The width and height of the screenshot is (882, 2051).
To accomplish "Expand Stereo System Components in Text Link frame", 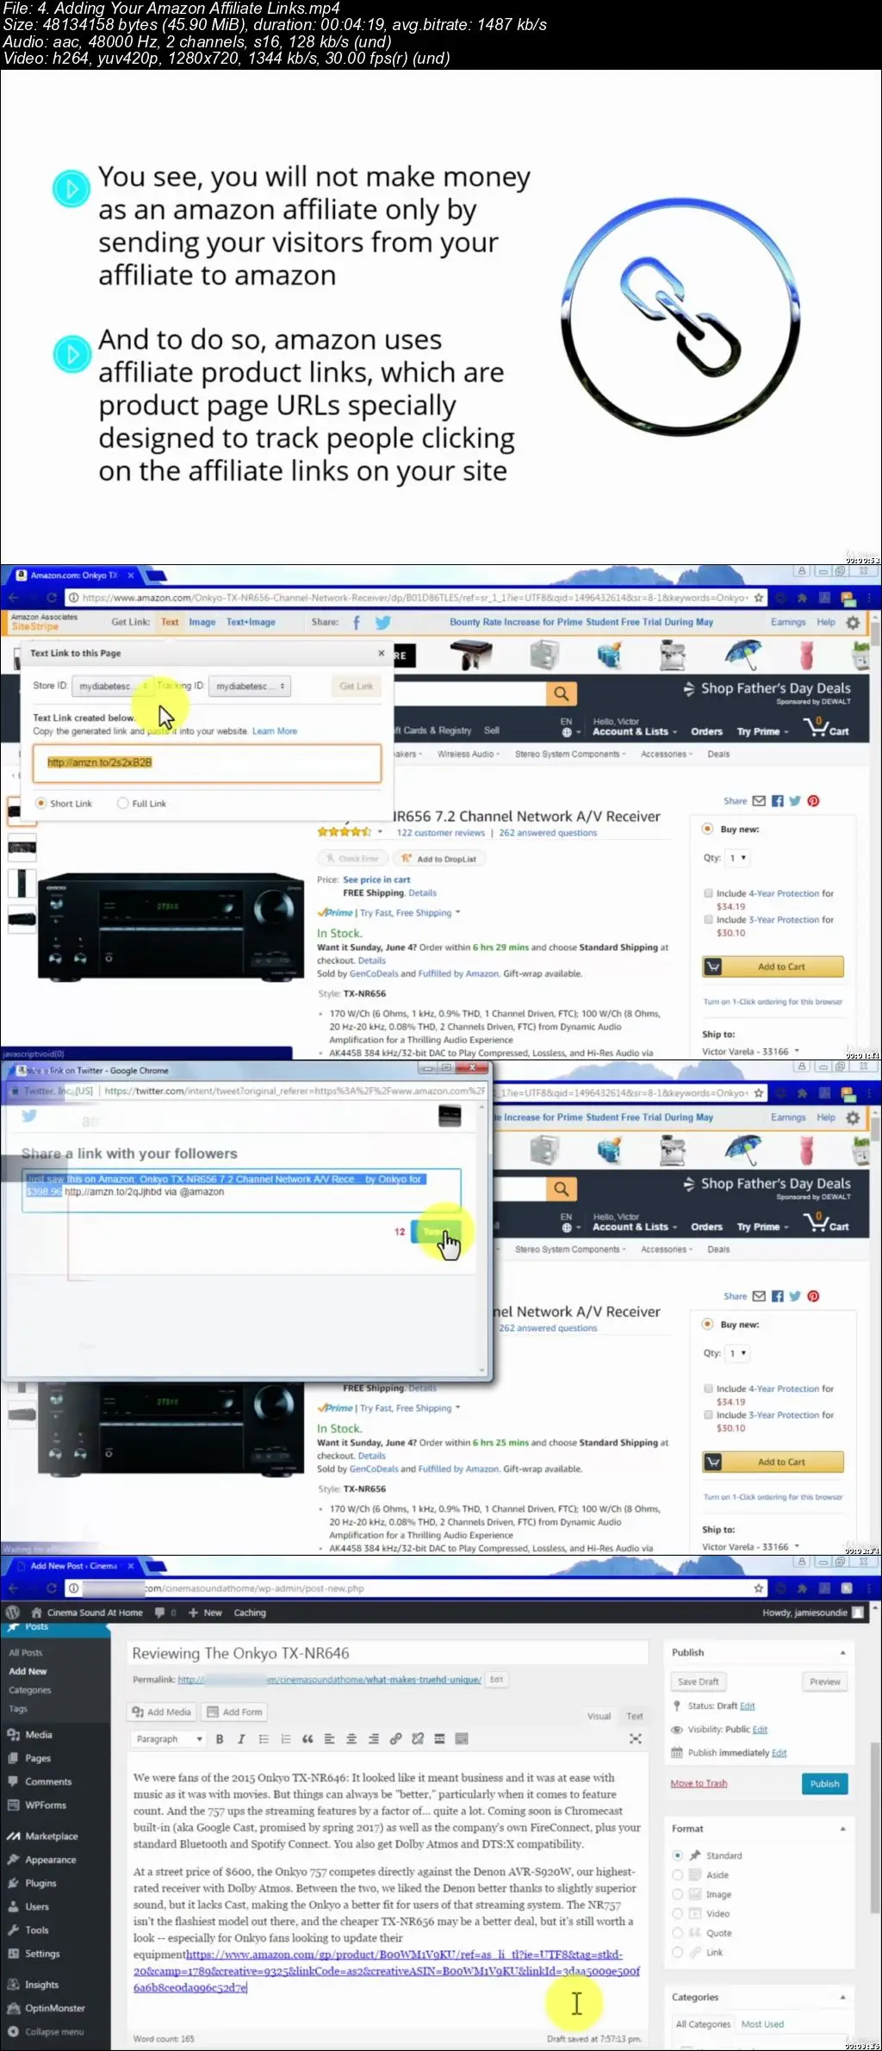I will click(x=570, y=754).
